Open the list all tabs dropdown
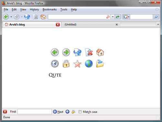 158,24
